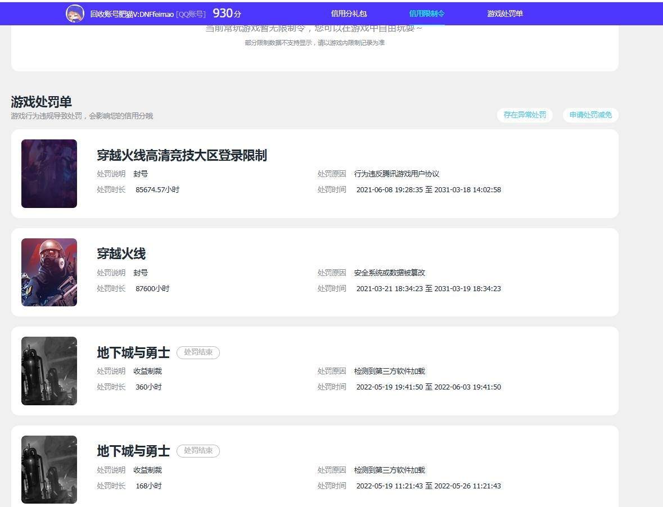Click 封号 on the 87600小时 card

(x=141, y=273)
